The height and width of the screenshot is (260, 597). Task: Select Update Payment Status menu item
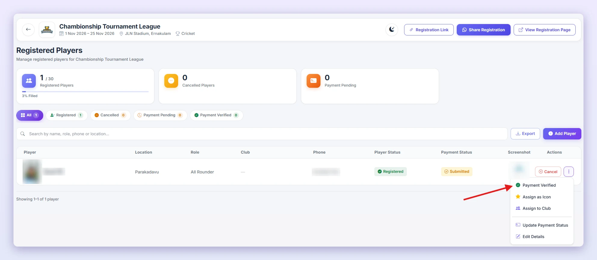[542, 225]
